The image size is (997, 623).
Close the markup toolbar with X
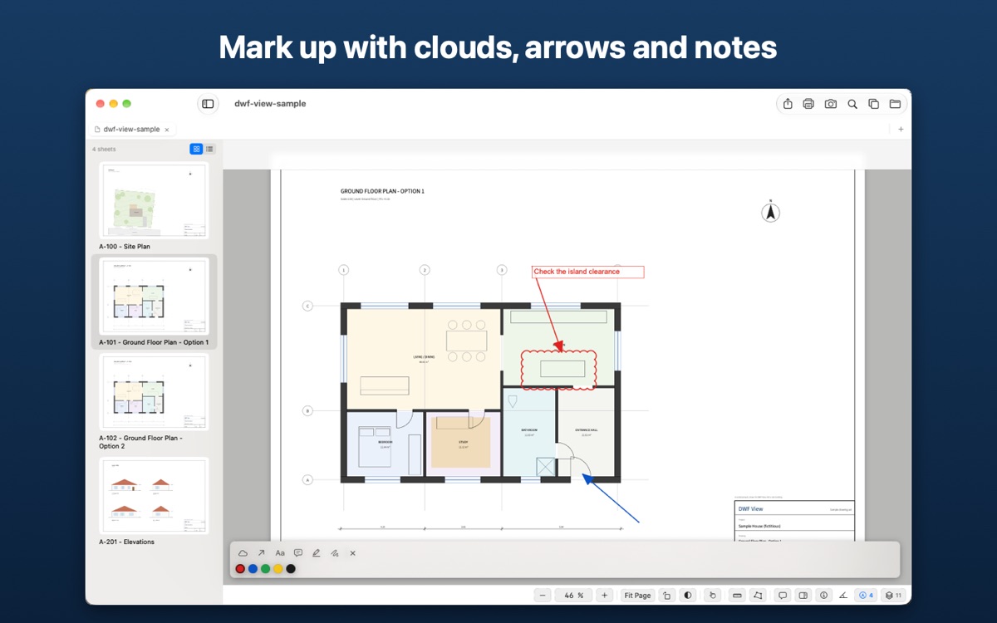[x=352, y=553]
